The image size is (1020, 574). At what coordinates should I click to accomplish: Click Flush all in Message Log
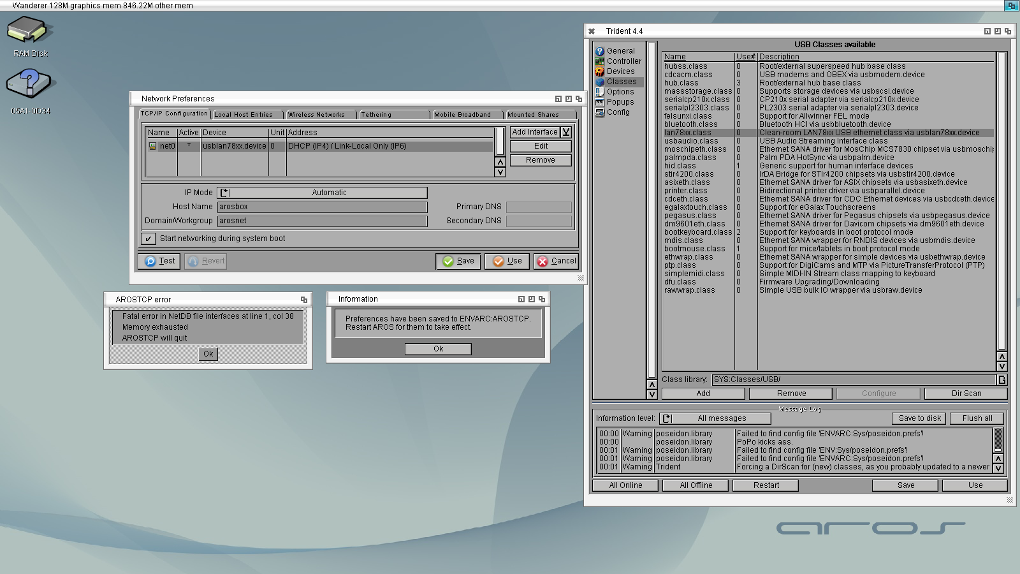[x=977, y=418]
